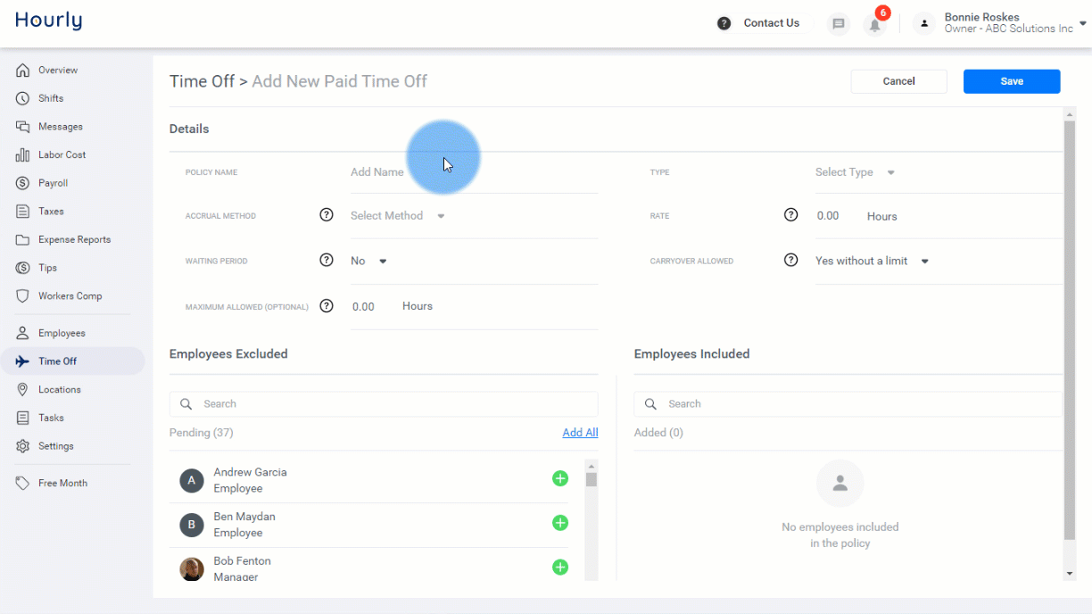Screen dimensions: 1092x614
Task: Click the "Pending (37)" text
Action: click(201, 433)
